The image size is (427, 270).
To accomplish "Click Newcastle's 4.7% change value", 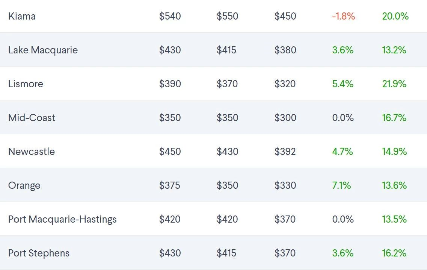I will pyautogui.click(x=343, y=152).
